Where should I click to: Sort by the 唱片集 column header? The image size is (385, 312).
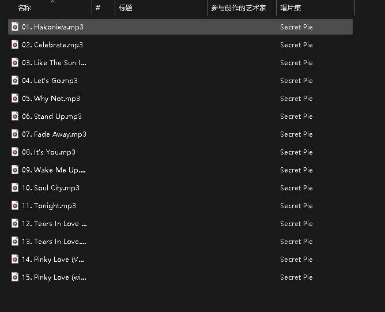click(x=290, y=8)
